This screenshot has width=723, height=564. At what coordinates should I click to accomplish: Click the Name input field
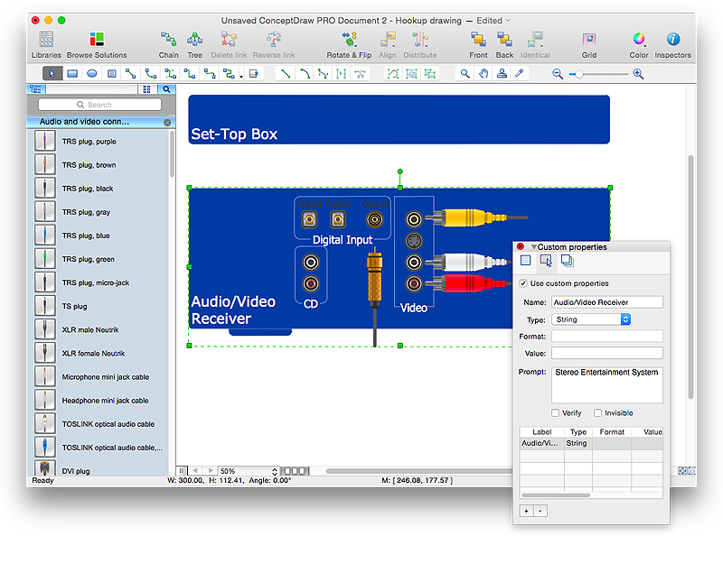pyautogui.click(x=606, y=302)
